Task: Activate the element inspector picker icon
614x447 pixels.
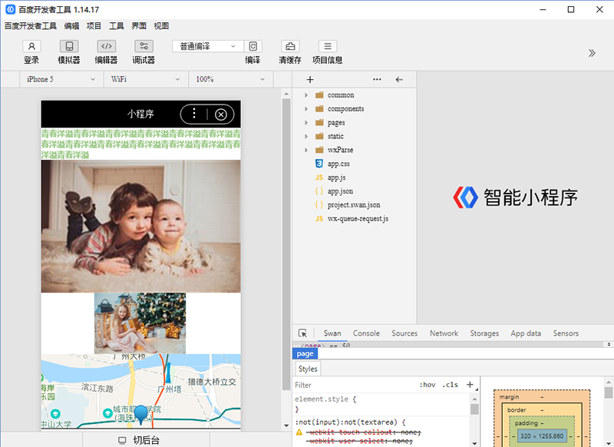Action: coord(303,333)
